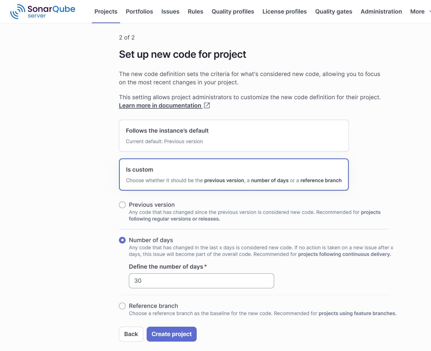
Task: Click the SonarQube server logo
Action: [43, 11]
